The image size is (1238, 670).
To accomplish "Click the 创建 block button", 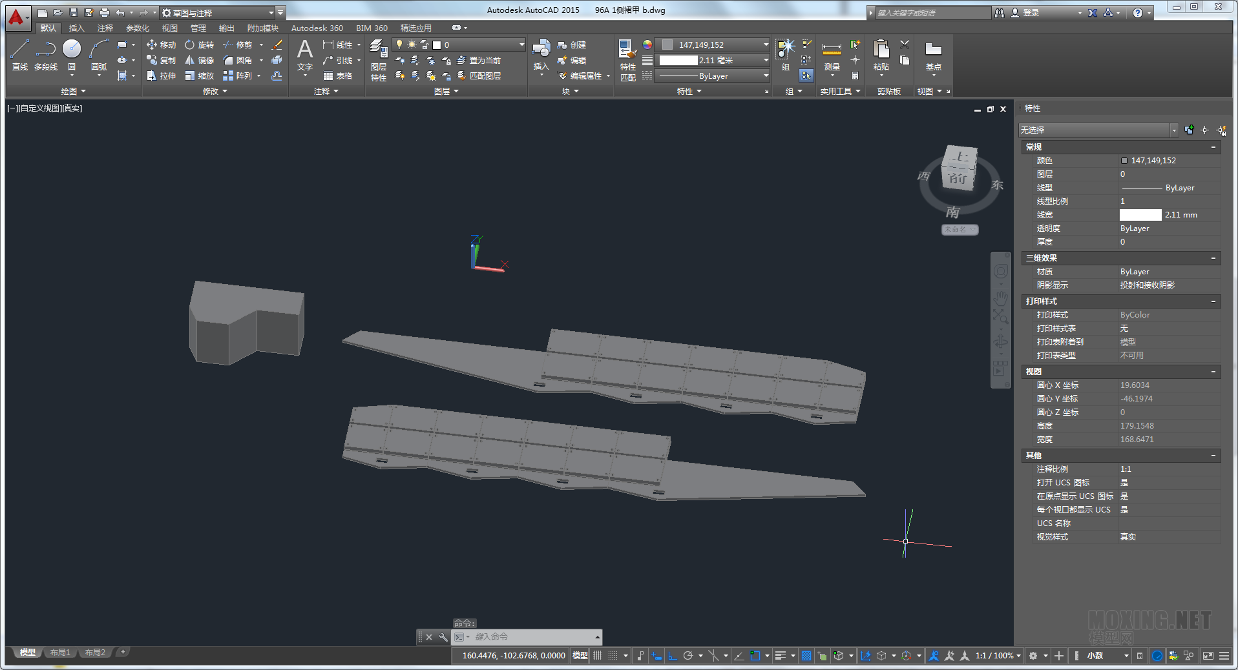I will pyautogui.click(x=572, y=45).
